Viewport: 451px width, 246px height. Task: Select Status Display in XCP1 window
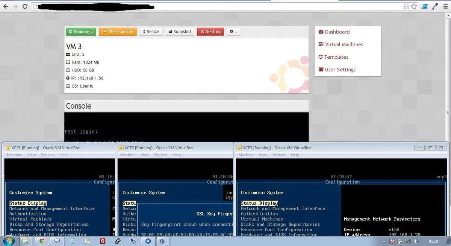coord(28,203)
